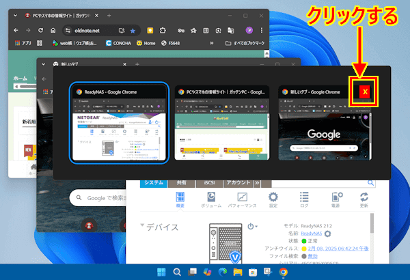The image size is (410, 280).
Task: Click the password key extension icon
Action: (181, 31)
